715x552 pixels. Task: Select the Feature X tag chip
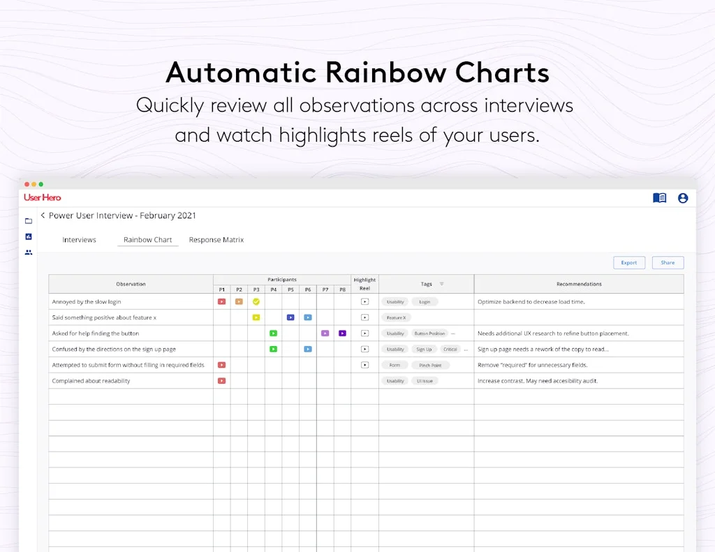[x=395, y=318]
